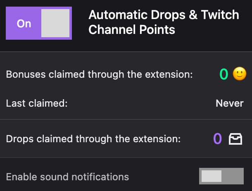Click the 'Enable sound notifications' label text

(x=67, y=177)
